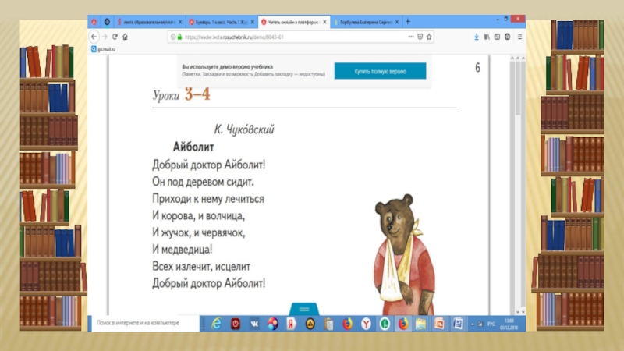Open the colorful ball app on taskbar
The image size is (624, 351).
(x=272, y=324)
